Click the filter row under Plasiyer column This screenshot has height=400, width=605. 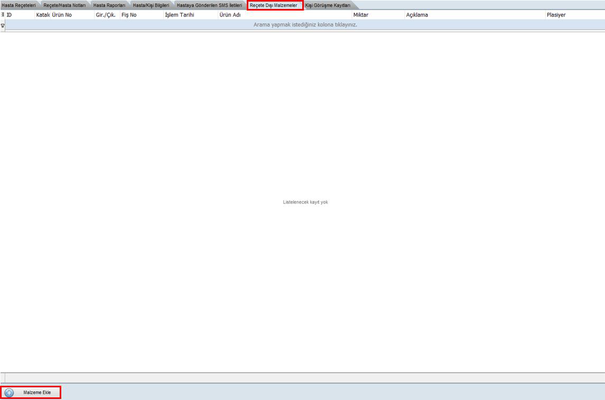pos(574,25)
